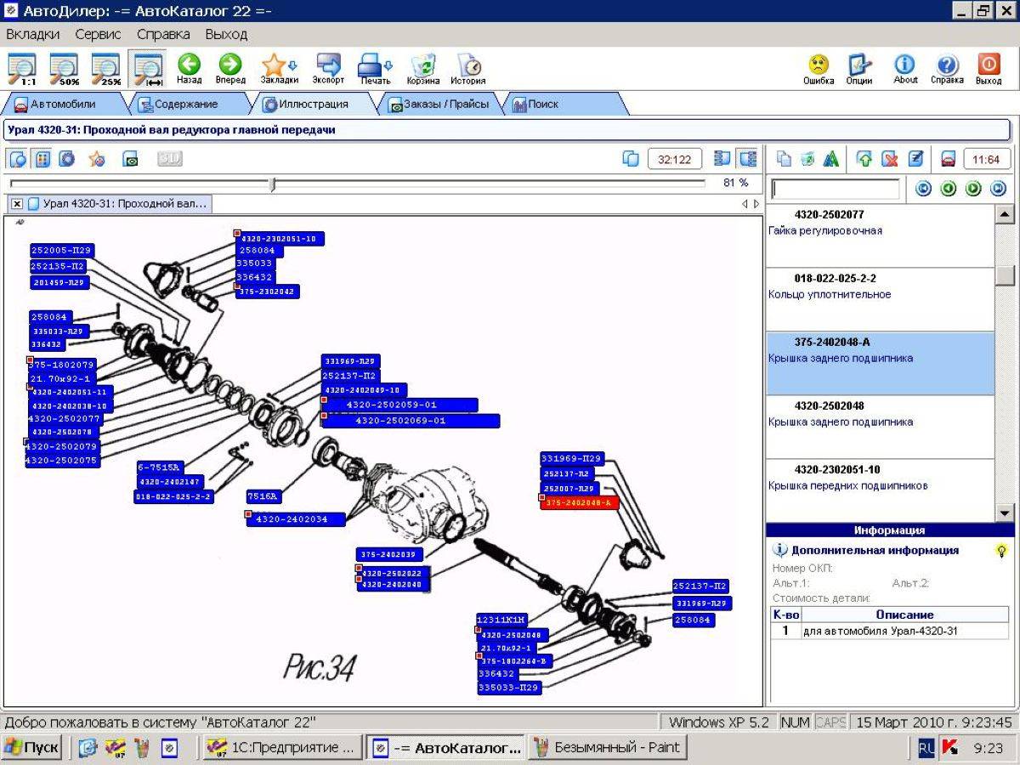
Task: Go to previous part with green arrow
Action: 949,189
